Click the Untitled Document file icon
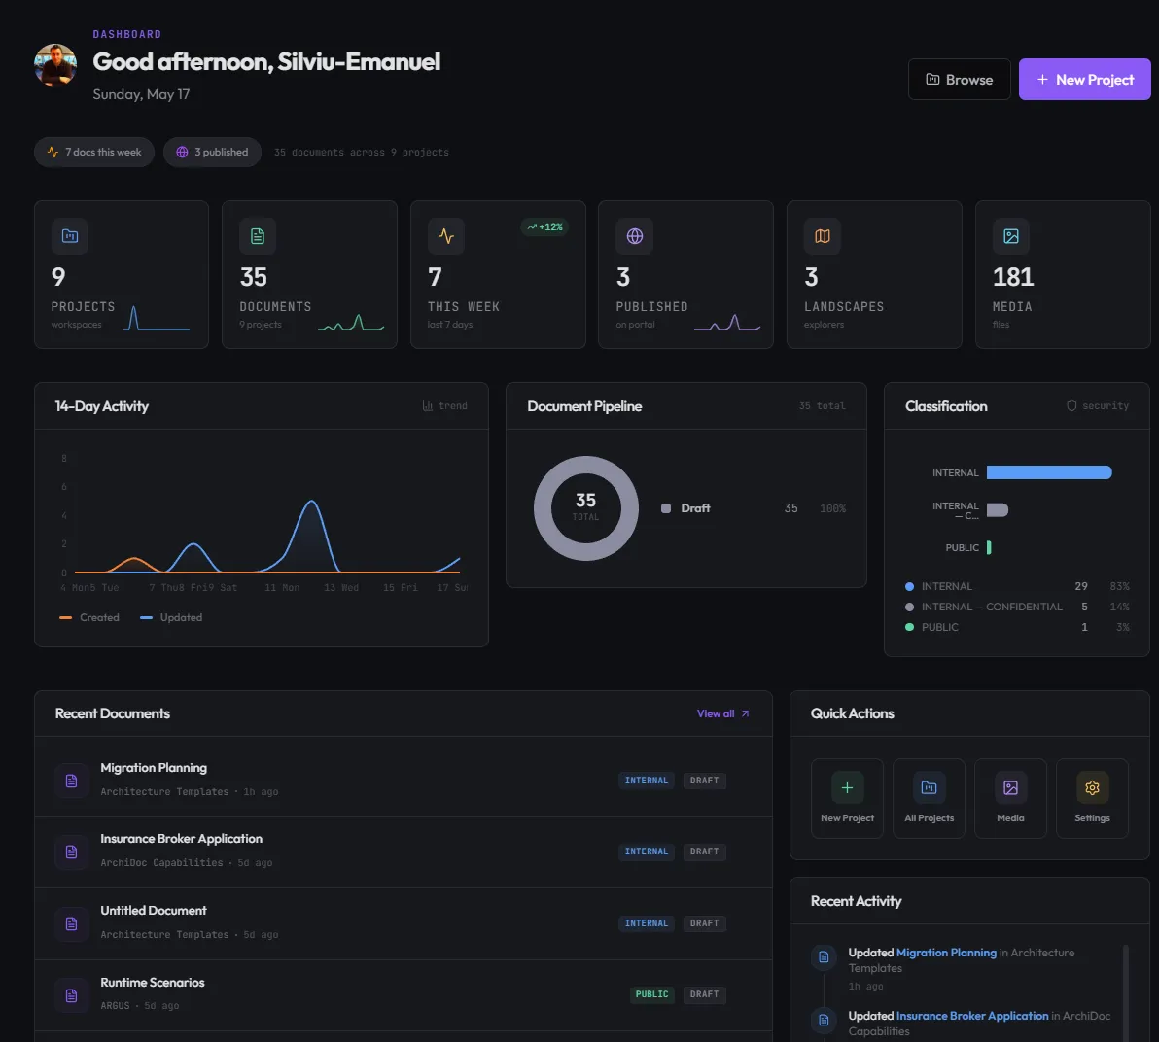Screen dimensions: 1159x1042 72,923
